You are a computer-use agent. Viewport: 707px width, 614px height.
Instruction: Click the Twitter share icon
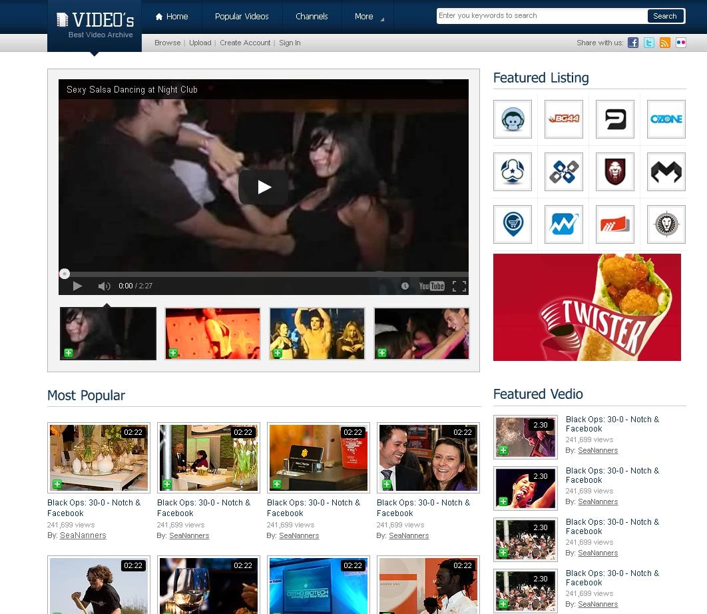[x=649, y=43]
